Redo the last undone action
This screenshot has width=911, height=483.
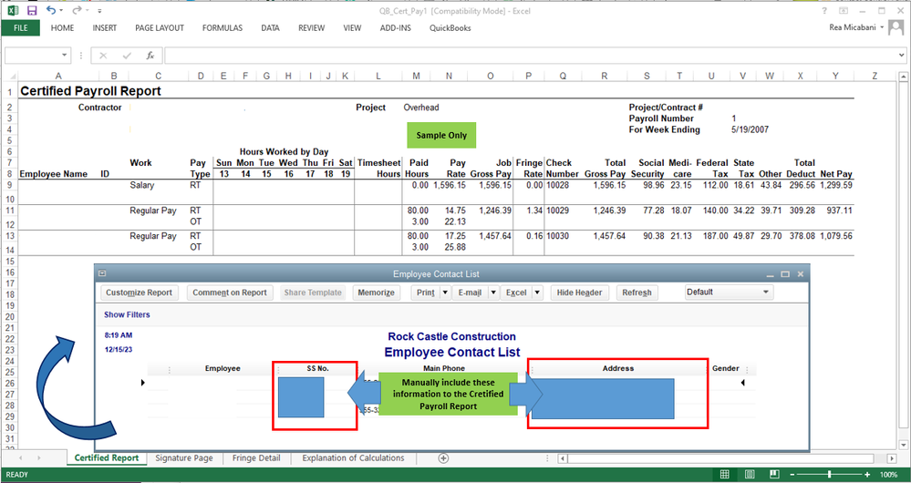pos(77,10)
